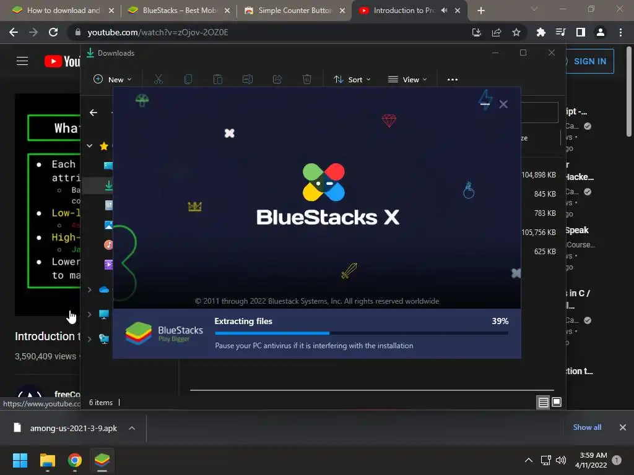The image size is (634, 475).
Task: Click file size 845 KB row
Action: [545, 194]
